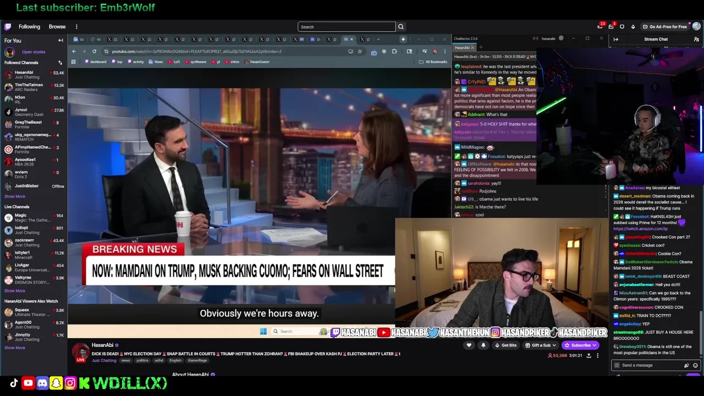Open the browser apps grid icon

coord(74,62)
